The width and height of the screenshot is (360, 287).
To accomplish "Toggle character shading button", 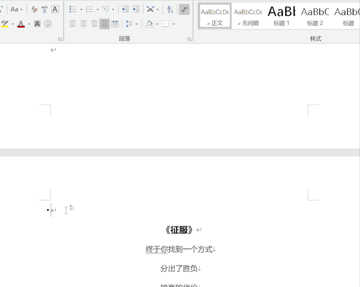I will 37,24.
